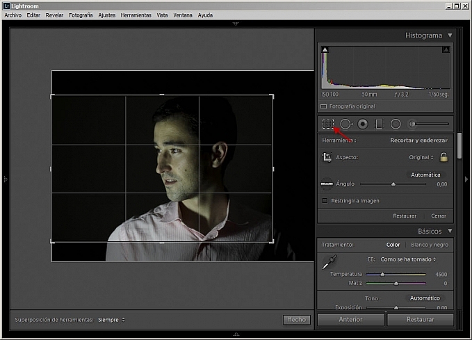Click the Hecho button
Screen dimensions: 472x340
[297, 320]
